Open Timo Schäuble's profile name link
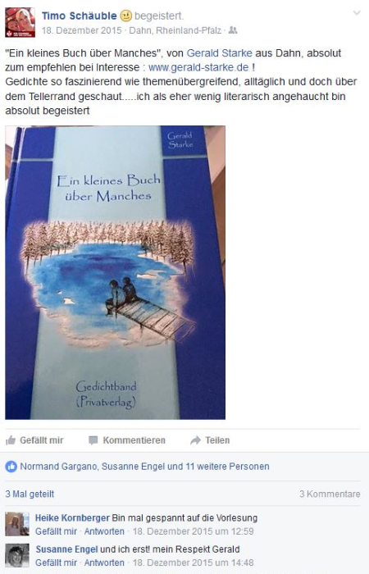Viewport: 369px width, 574px height. [x=79, y=16]
